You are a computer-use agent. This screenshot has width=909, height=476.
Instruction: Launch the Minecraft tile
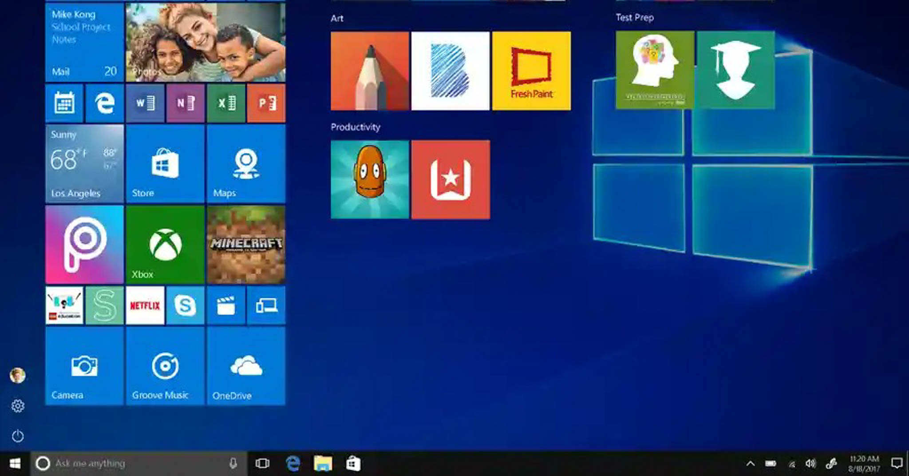(x=246, y=245)
